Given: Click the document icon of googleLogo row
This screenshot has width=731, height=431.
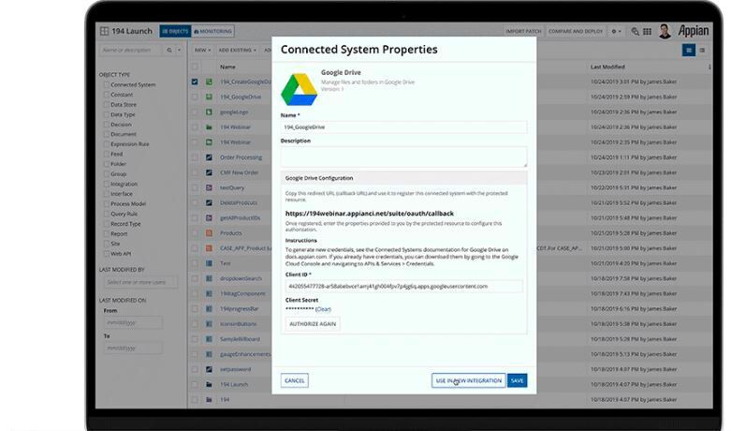Looking at the screenshot, I should click(209, 111).
